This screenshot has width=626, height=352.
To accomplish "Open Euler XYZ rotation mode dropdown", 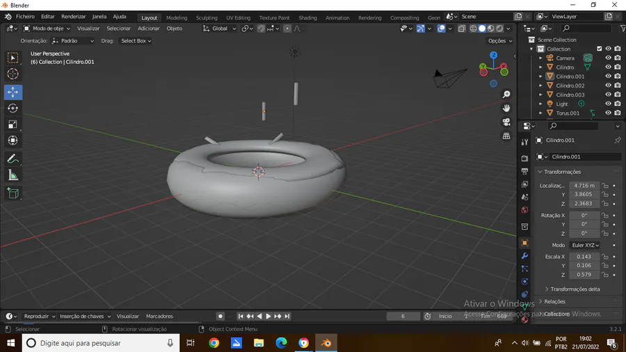I will click(x=585, y=245).
